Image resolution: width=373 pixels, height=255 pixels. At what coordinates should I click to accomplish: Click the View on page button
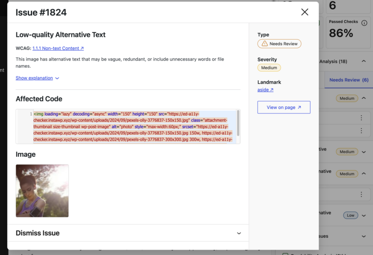pos(284,107)
